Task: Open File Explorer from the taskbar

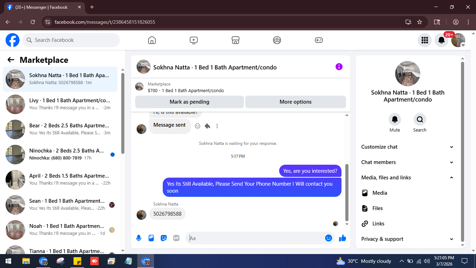Action: 26,261
